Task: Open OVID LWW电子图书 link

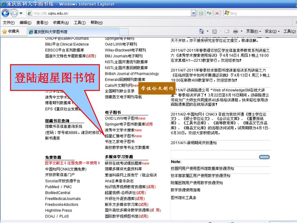Action: point(122,118)
